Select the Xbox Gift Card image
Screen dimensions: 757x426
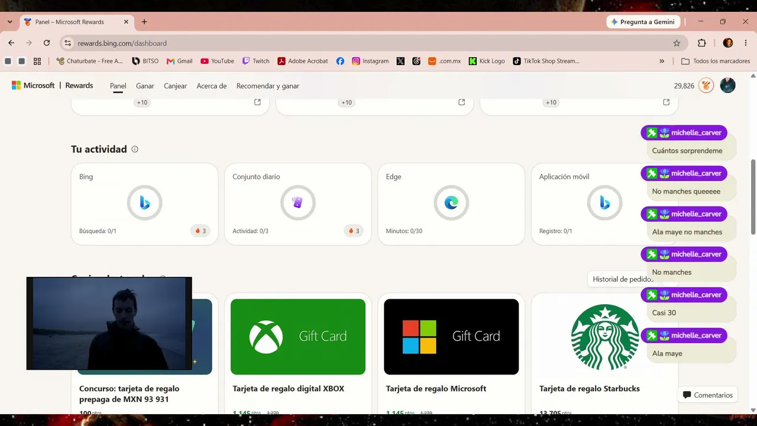(x=298, y=337)
